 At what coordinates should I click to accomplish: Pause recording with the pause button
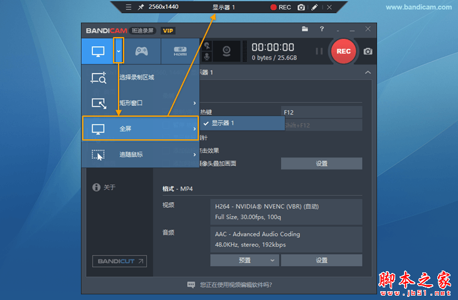(x=319, y=51)
